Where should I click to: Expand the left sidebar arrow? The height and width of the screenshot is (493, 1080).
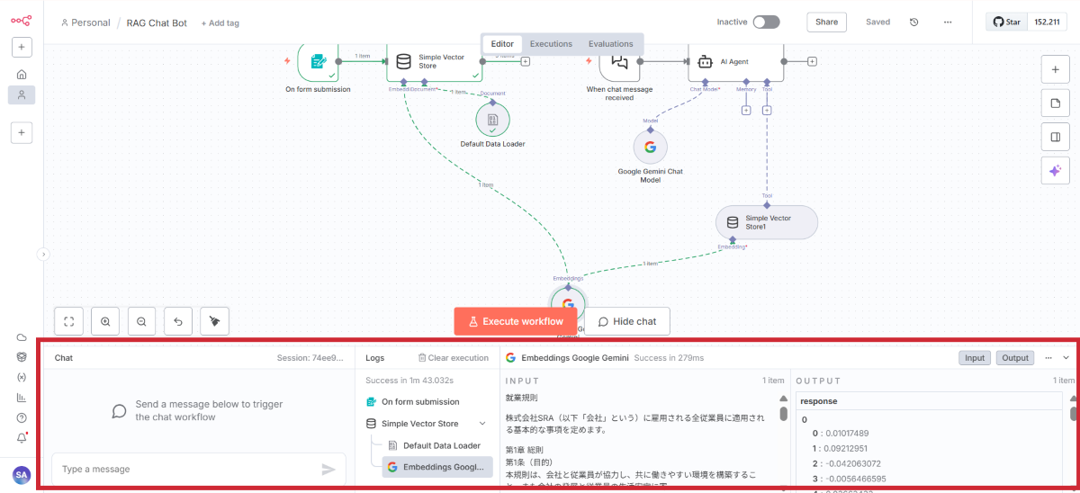[41, 255]
